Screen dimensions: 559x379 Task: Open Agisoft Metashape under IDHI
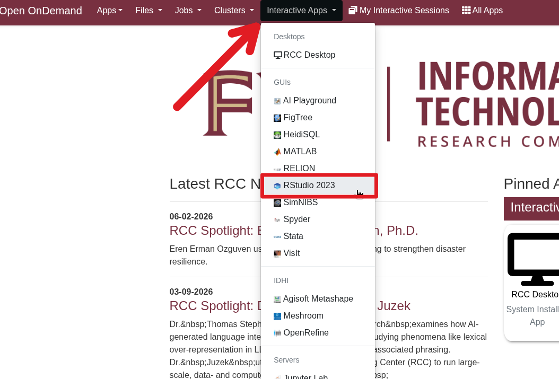[318, 299]
